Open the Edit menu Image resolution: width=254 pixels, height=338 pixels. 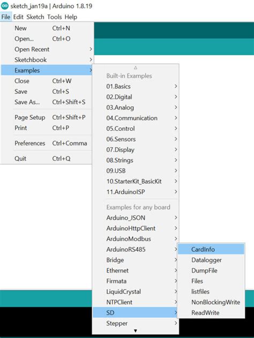pyautogui.click(x=18, y=17)
